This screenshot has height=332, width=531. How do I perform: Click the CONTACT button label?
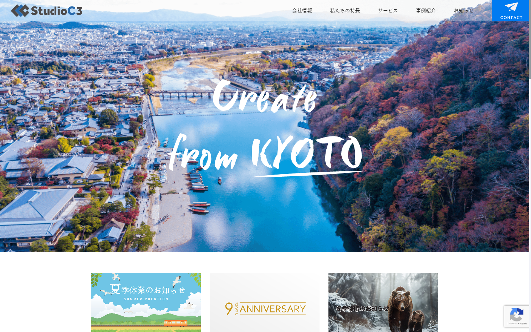click(x=511, y=17)
